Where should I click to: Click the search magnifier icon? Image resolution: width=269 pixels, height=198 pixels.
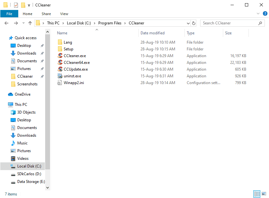[260, 23]
